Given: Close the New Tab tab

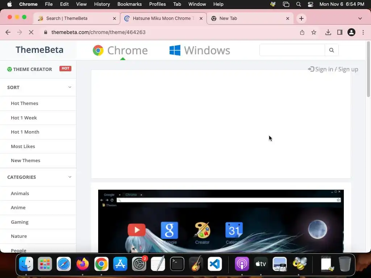Looking at the screenshot, I should [x=288, y=18].
